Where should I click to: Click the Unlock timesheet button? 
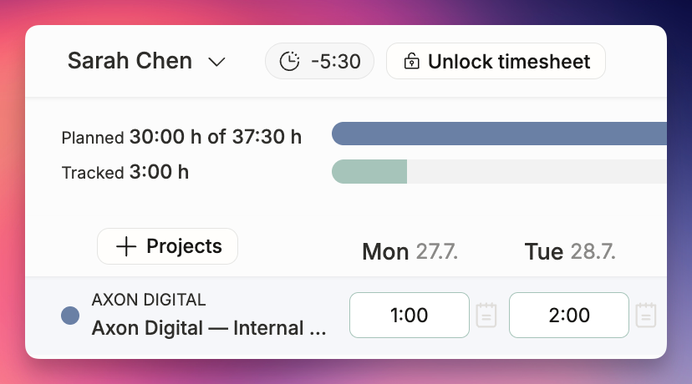click(x=496, y=61)
